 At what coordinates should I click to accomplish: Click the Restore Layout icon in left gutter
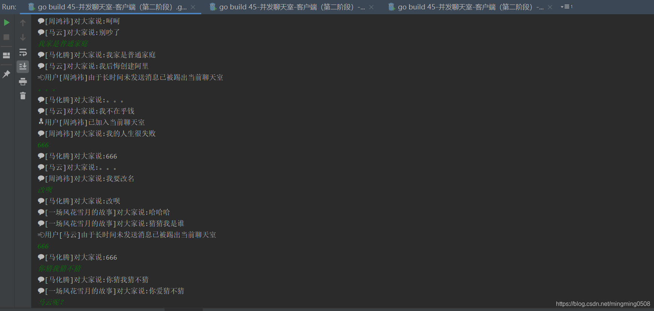tap(6, 55)
